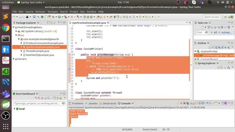Click the Remove All Terminated Launches icon
Viewport: 235px width, 132px height.
[x=188, y=103]
